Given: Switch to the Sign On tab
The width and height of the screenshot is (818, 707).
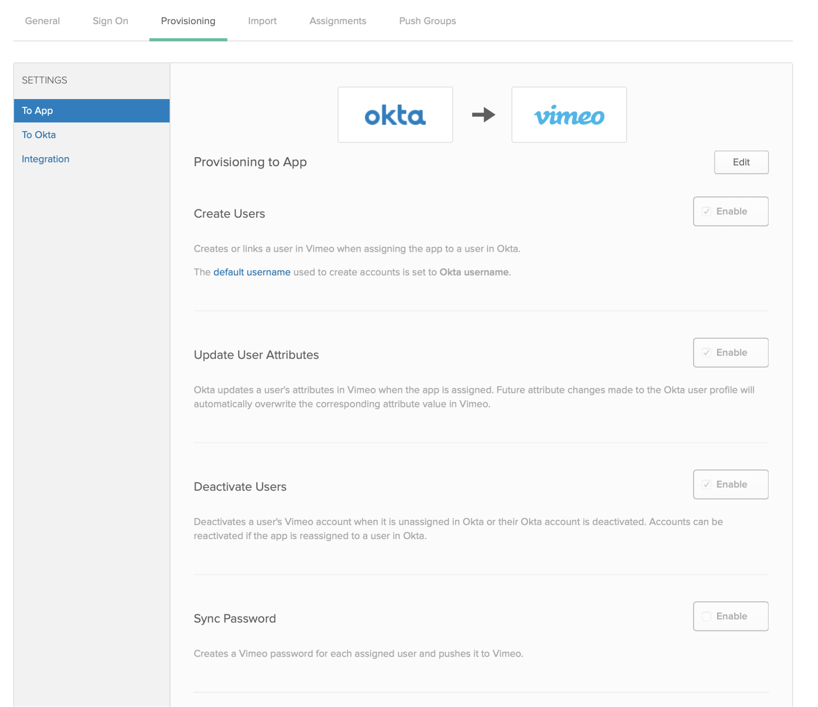Looking at the screenshot, I should pos(110,20).
